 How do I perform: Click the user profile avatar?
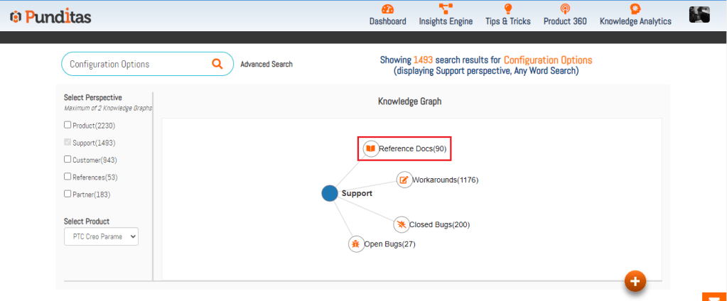point(699,16)
